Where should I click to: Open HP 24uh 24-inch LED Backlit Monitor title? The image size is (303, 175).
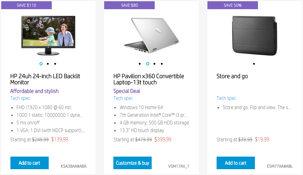[x=45, y=79]
